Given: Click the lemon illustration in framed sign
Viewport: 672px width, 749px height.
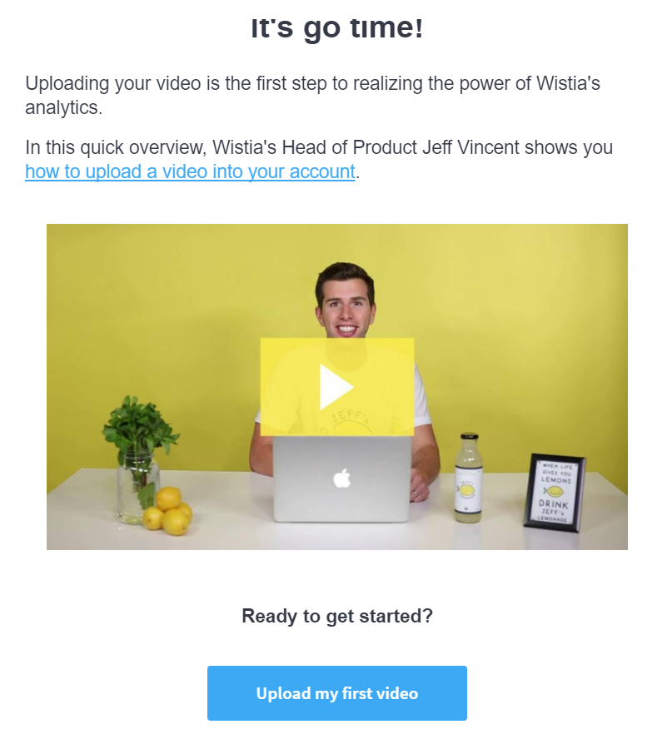Looking at the screenshot, I should click(x=554, y=491).
